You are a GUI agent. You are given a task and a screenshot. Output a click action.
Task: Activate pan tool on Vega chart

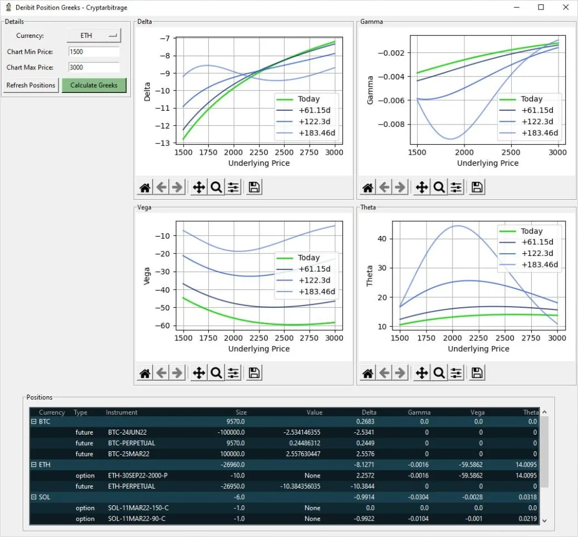tap(199, 373)
